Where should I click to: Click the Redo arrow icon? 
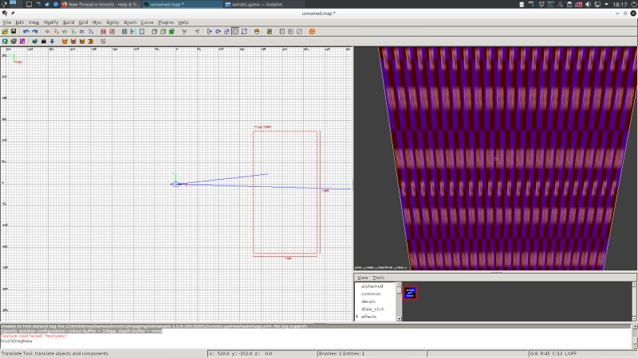(35, 32)
